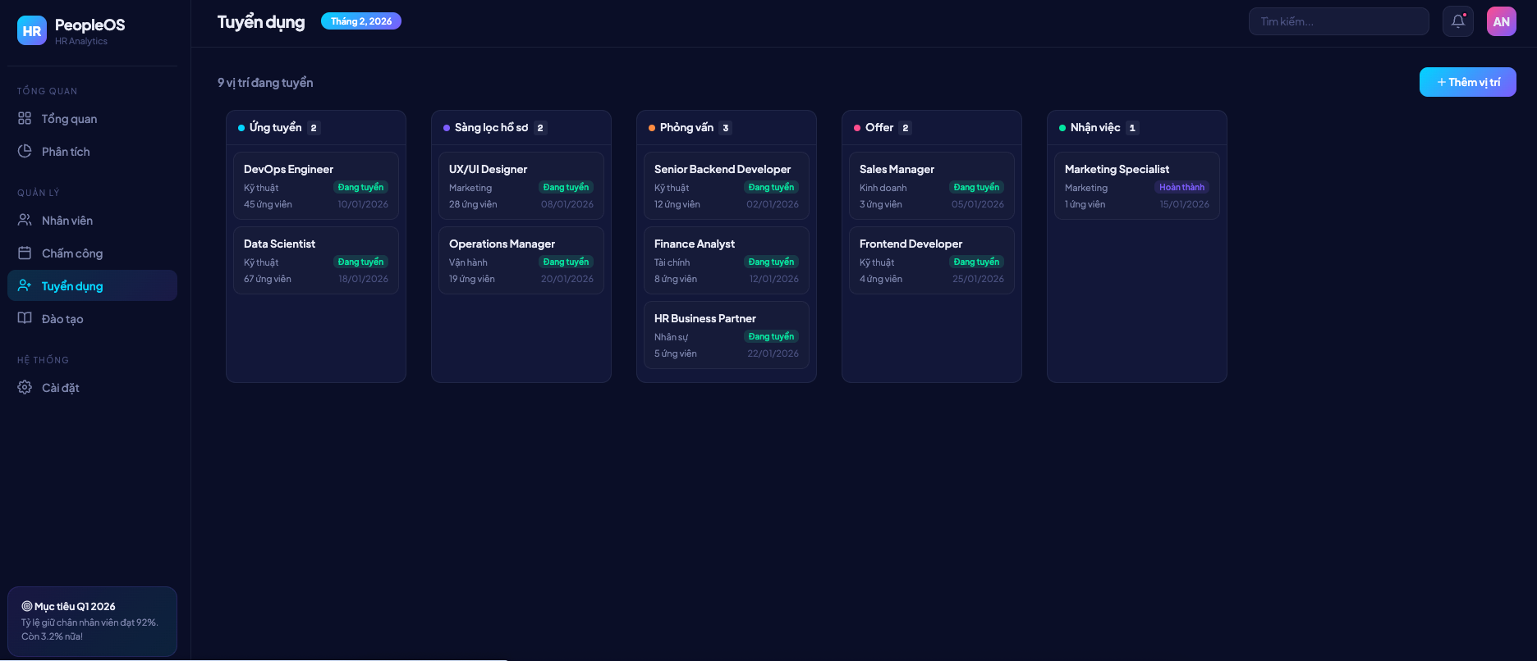Click date 25/01/2026 on Frontend Developer
This screenshot has height=661, width=1537.
click(978, 279)
